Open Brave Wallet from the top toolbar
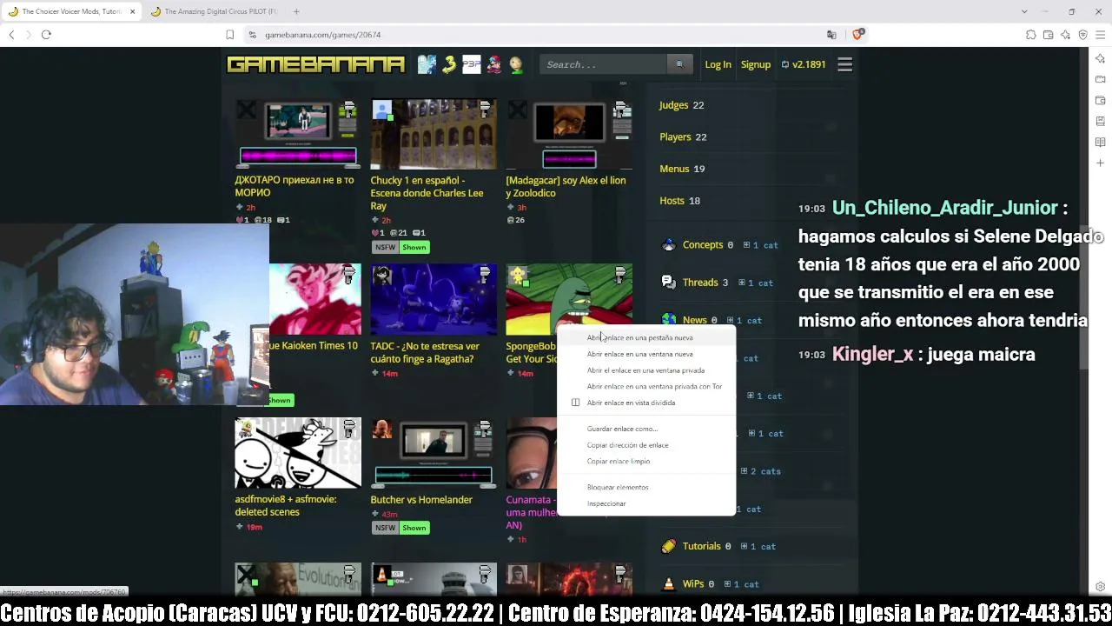 tap(1048, 35)
